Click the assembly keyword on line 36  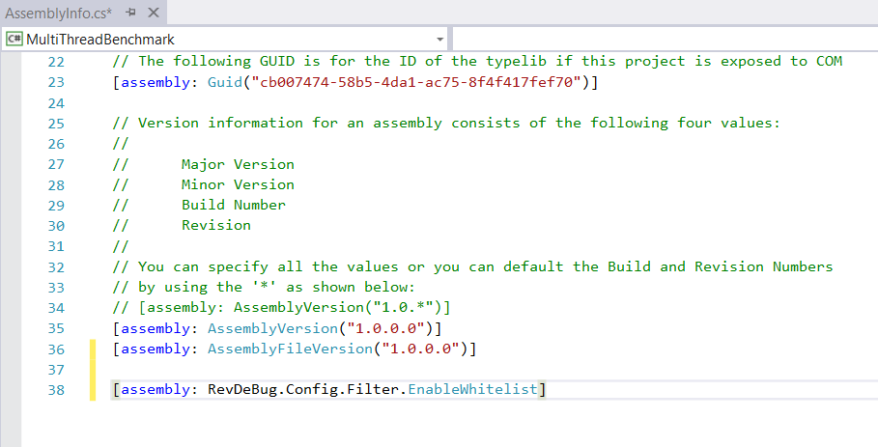pos(156,349)
